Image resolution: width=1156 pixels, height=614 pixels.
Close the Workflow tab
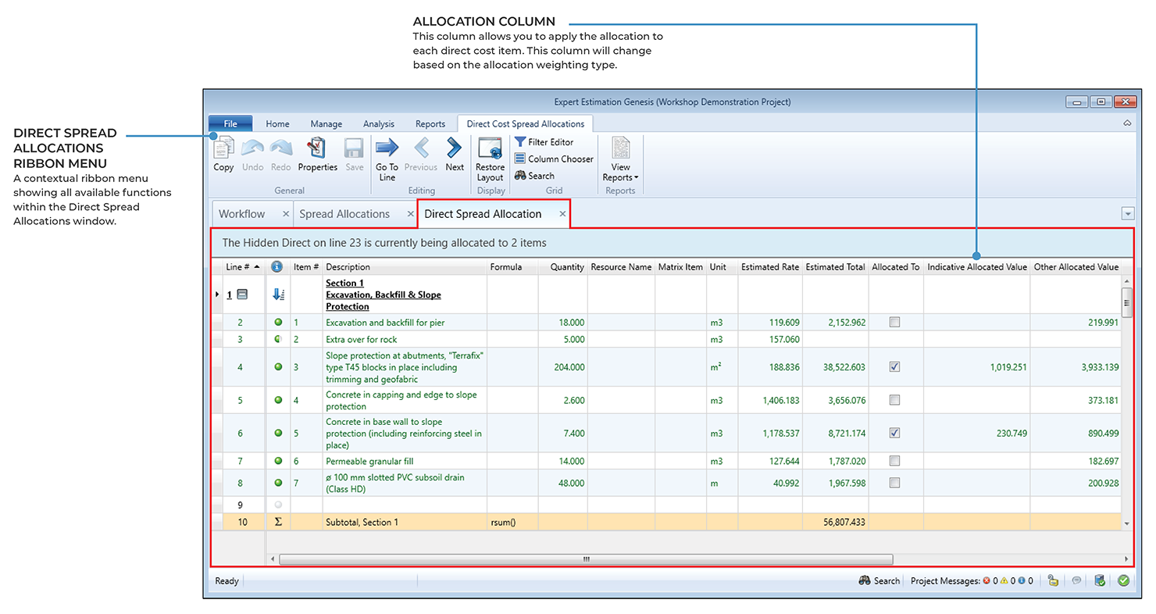click(x=285, y=214)
